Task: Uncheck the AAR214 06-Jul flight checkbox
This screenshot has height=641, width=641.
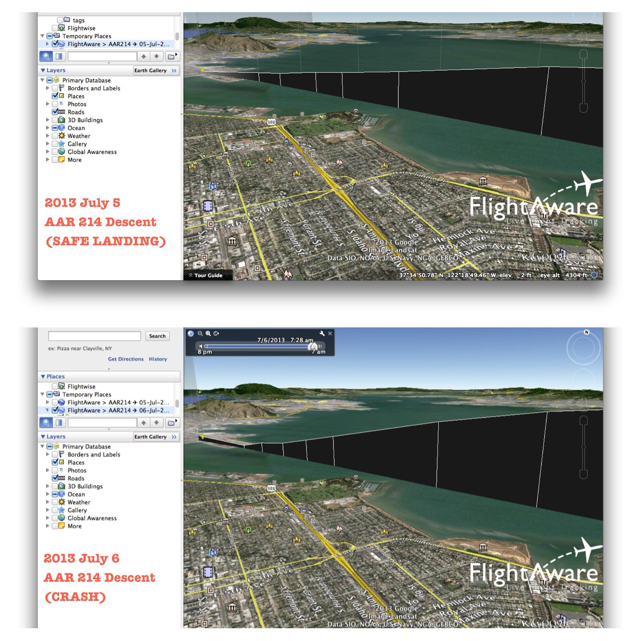Action: (x=55, y=410)
